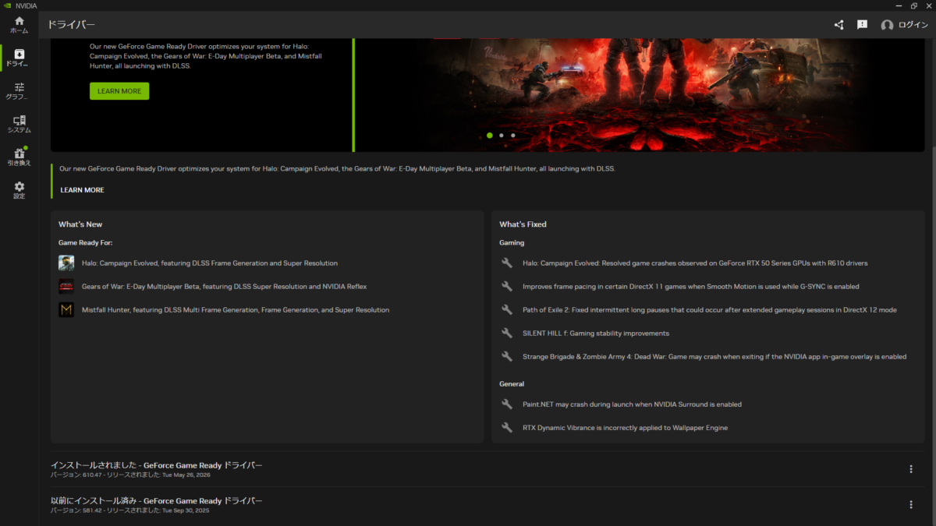Go to Home (ホーム) in sidebar
936x526 pixels.
[19, 24]
